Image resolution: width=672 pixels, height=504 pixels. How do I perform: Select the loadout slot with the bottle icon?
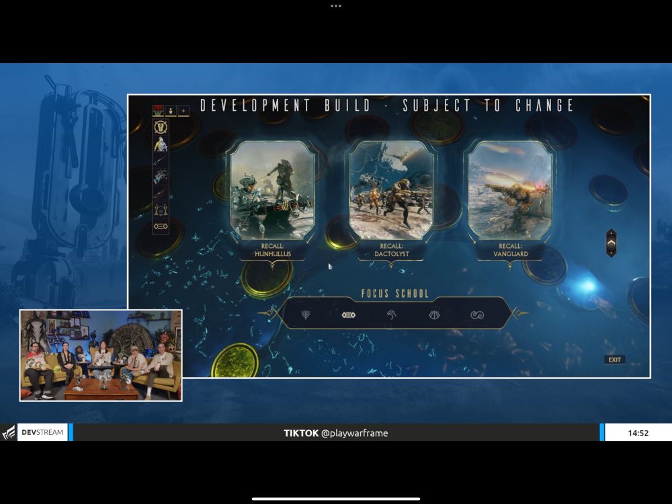coord(171,111)
